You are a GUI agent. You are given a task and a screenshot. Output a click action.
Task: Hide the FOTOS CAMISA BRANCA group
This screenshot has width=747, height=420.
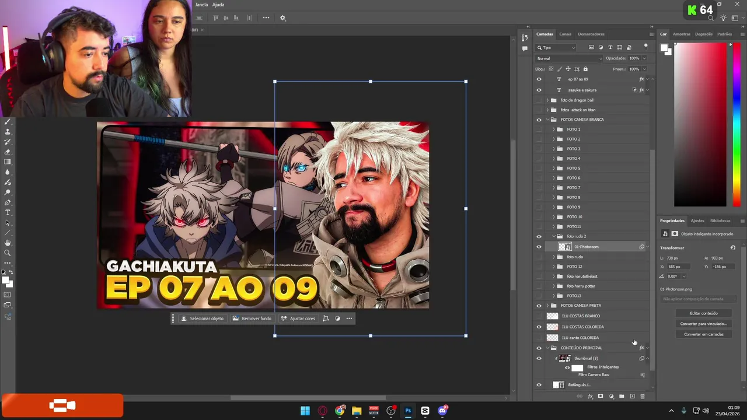(539, 120)
